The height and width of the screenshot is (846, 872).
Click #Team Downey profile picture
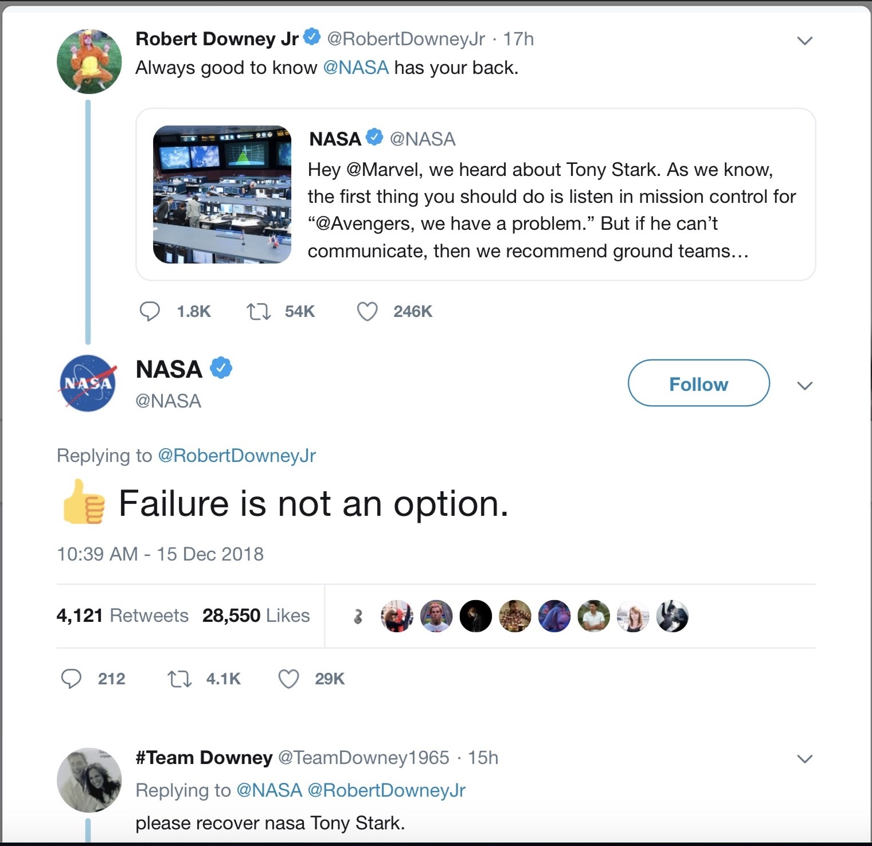(89, 780)
